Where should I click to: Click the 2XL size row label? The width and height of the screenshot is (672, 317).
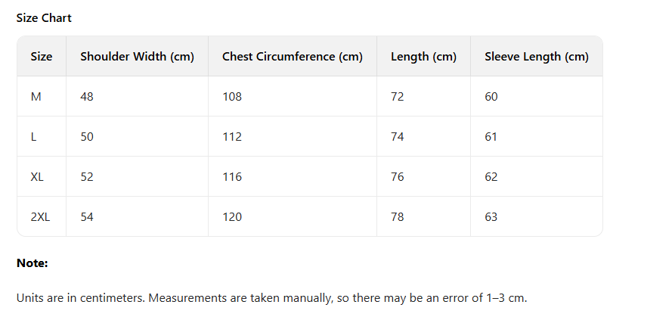(40, 217)
